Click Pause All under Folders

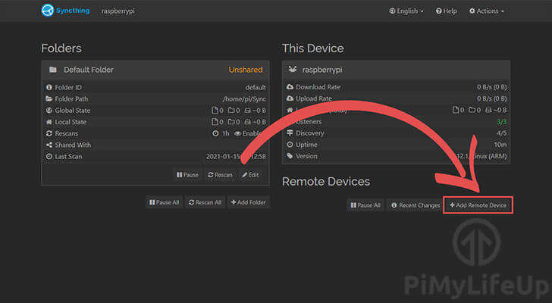pos(164,202)
